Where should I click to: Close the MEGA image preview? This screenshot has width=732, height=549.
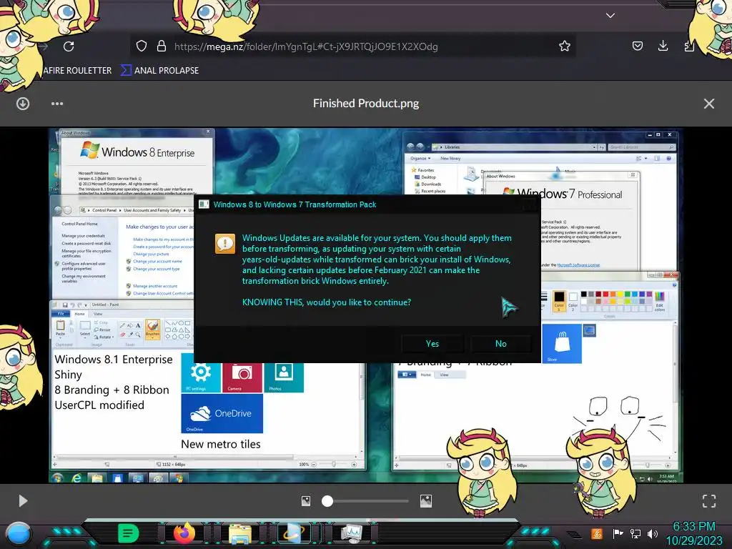point(708,104)
